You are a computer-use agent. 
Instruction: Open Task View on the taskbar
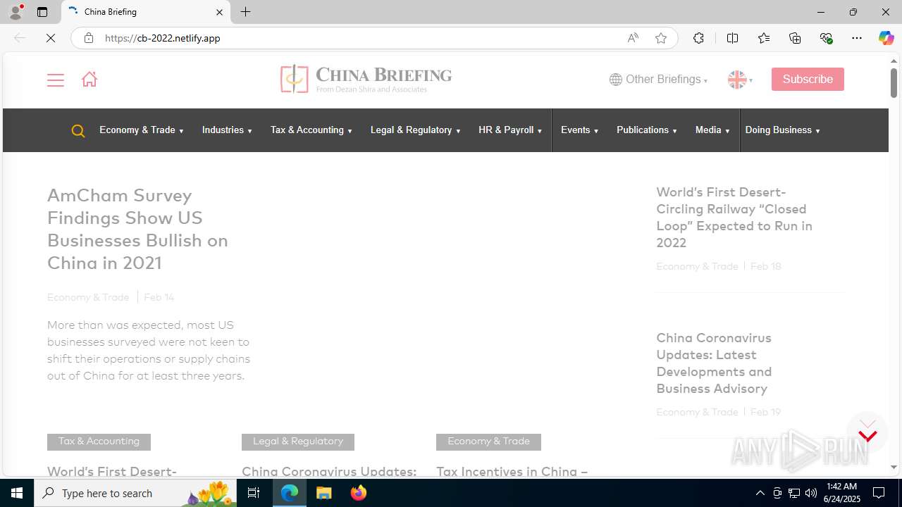(254, 493)
